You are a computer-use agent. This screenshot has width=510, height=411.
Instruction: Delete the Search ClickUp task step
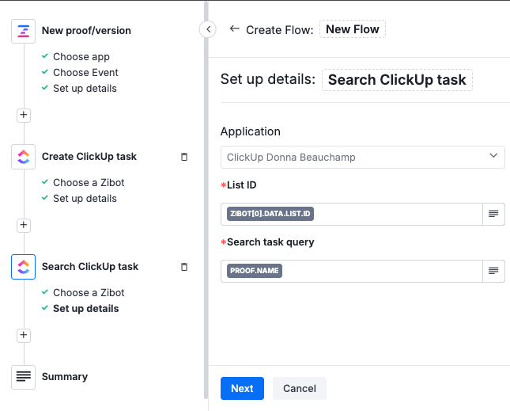(x=184, y=267)
